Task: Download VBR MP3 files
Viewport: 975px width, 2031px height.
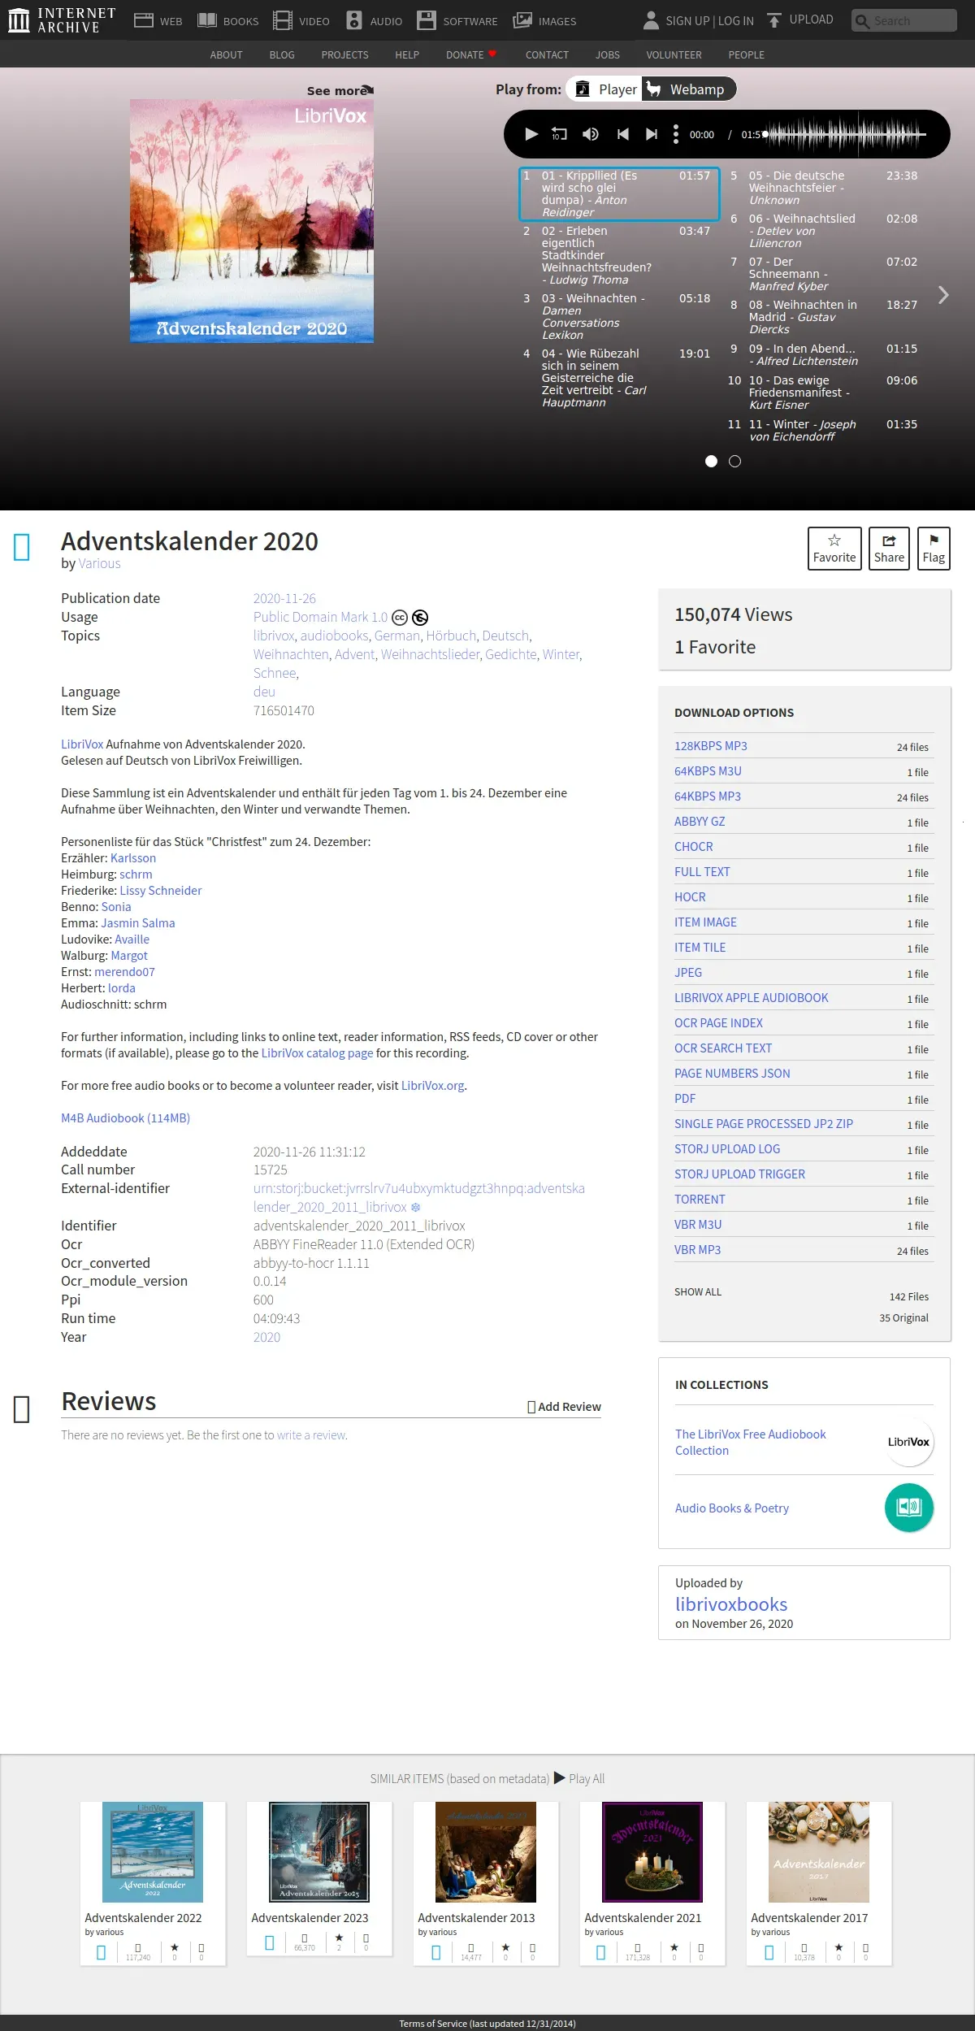Action: 697,1250
